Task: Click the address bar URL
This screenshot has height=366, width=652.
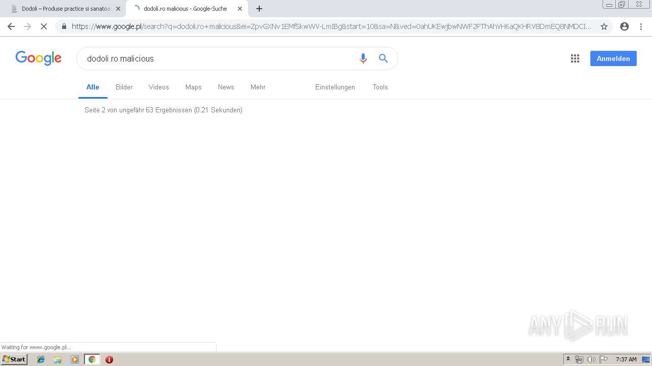Action: (331, 26)
